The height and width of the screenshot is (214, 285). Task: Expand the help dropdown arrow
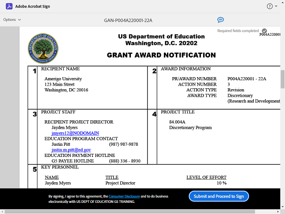pyautogui.click(x=276, y=6)
